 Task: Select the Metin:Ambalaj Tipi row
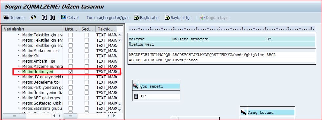[39, 61]
